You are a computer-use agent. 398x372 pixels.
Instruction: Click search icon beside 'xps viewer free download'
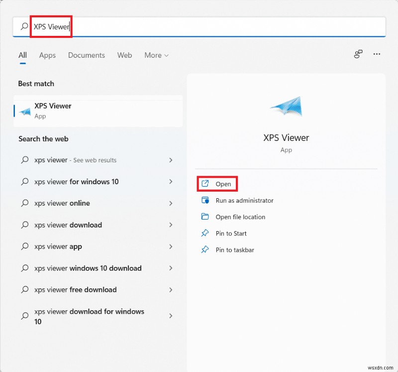(24, 289)
